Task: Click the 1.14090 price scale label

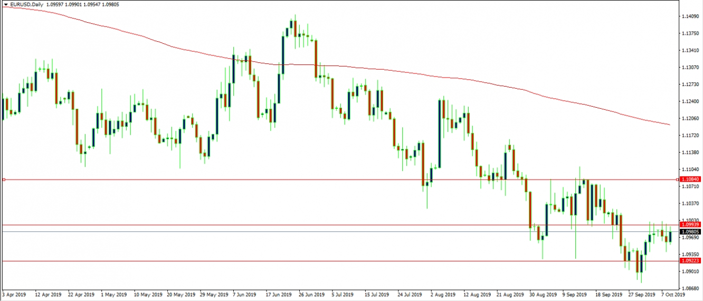Action: coord(689,16)
